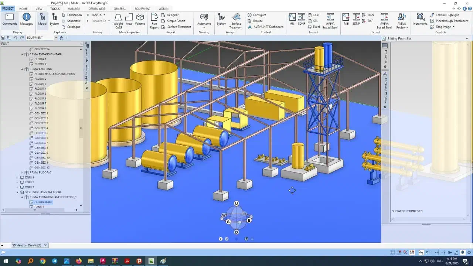Click the Simple Report button
473x266 pixels.
176,21
